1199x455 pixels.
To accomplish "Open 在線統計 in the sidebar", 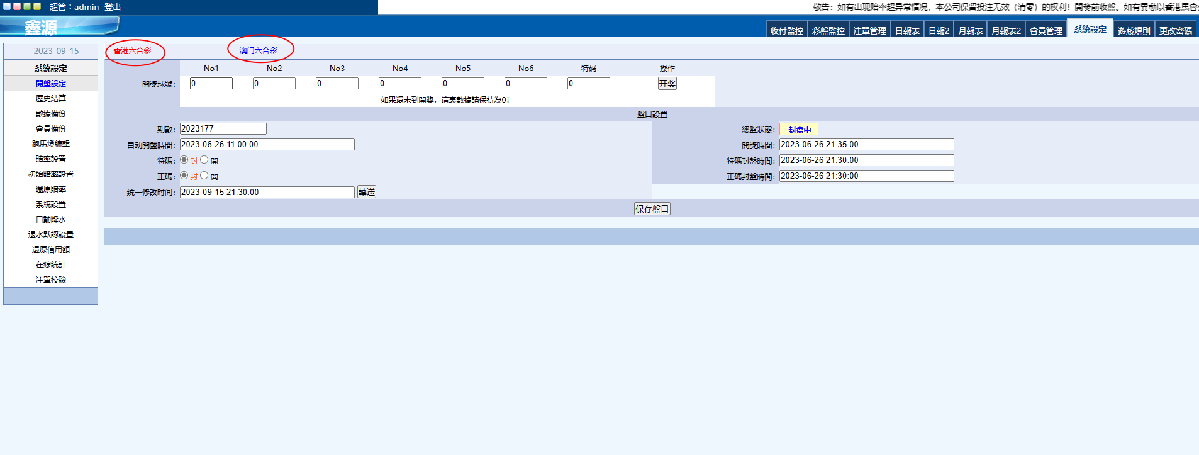I will tap(50, 264).
